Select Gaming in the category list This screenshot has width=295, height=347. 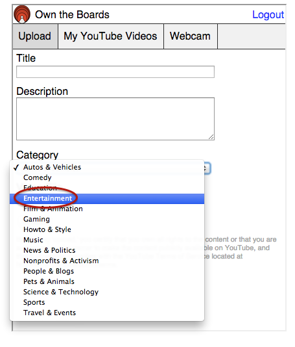(x=107, y=219)
